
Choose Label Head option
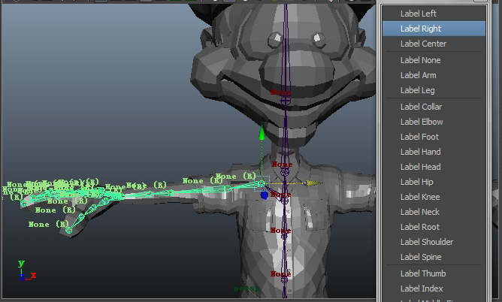434,167
